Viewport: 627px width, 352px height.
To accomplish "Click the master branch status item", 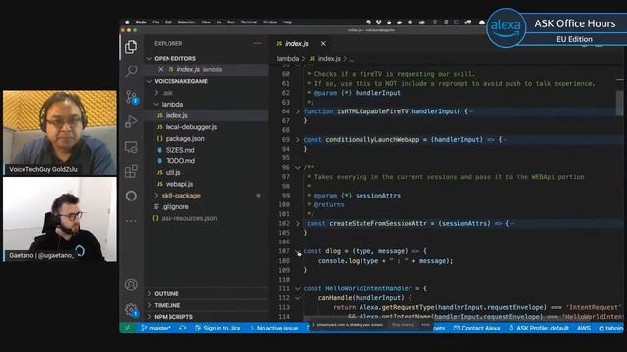I will 156,329.
